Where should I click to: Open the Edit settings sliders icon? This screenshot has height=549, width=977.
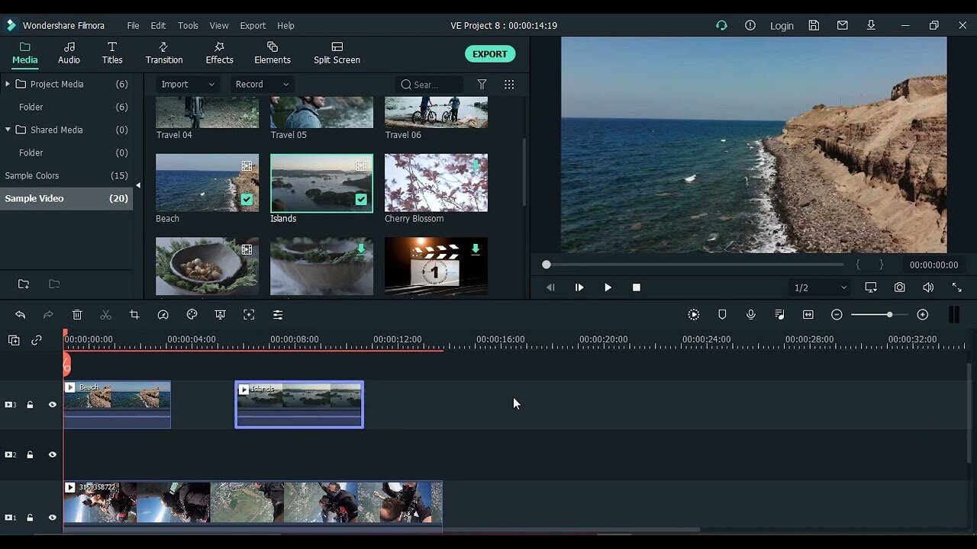coord(278,314)
